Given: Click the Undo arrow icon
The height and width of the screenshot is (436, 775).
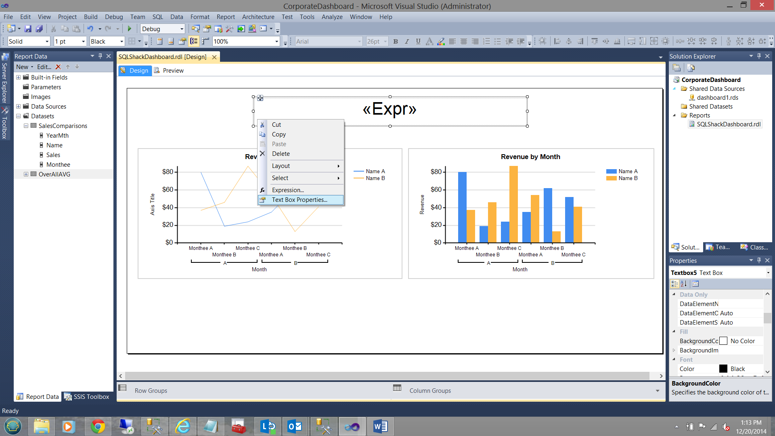Looking at the screenshot, I should (90, 29).
